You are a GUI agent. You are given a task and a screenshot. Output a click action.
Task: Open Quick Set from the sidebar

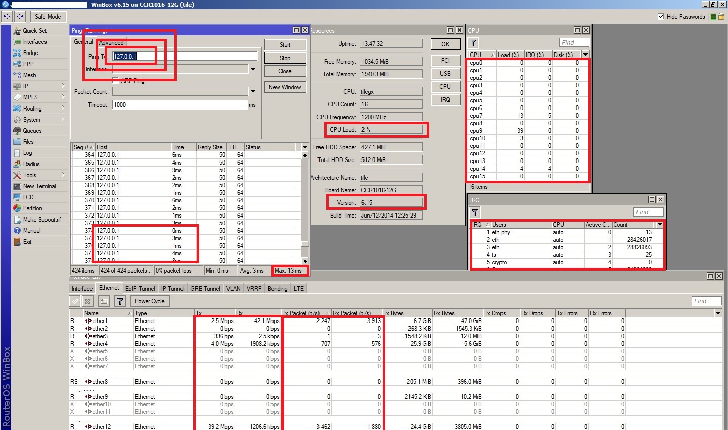pos(34,31)
